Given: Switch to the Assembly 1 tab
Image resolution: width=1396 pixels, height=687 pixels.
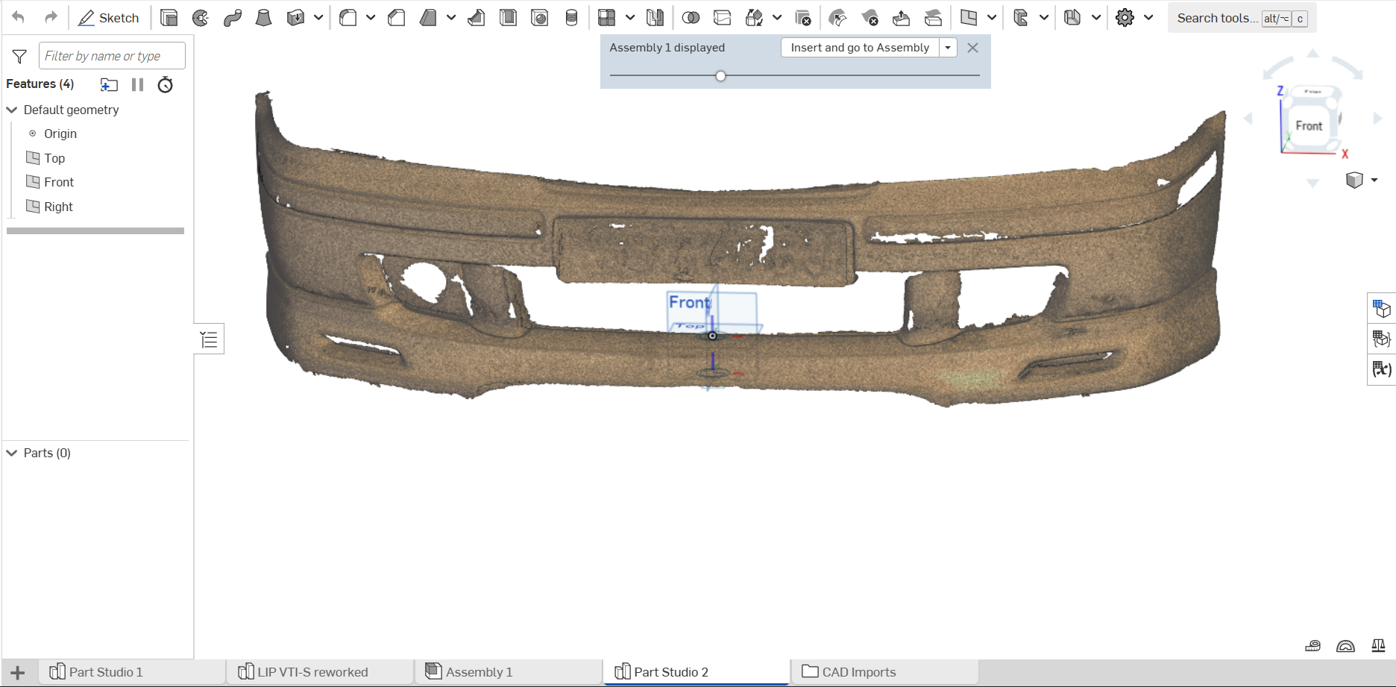Looking at the screenshot, I should coord(478,672).
